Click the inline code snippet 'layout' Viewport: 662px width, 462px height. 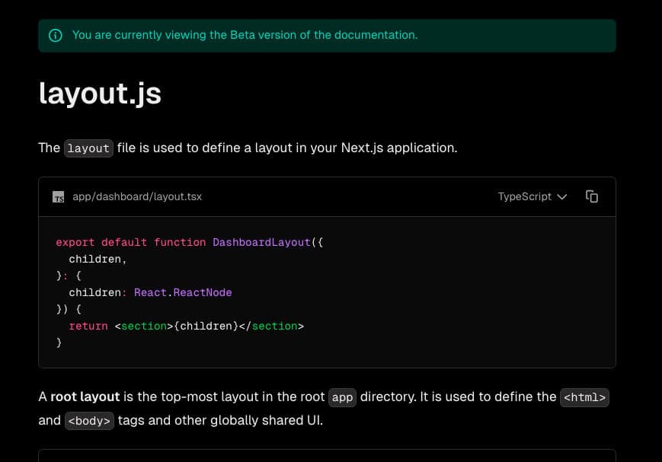coord(88,148)
